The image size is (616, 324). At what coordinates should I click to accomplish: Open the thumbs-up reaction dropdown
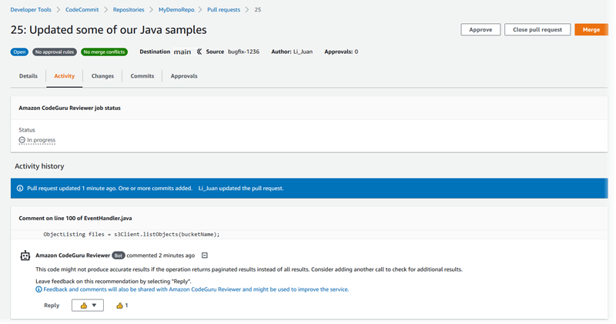[x=89, y=306]
